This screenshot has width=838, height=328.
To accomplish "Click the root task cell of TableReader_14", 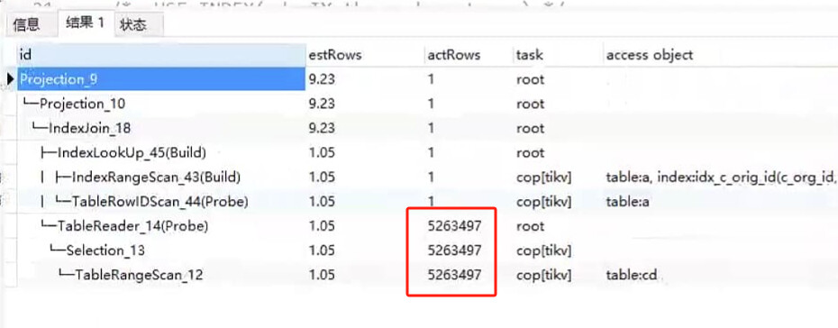I will click(x=530, y=226).
